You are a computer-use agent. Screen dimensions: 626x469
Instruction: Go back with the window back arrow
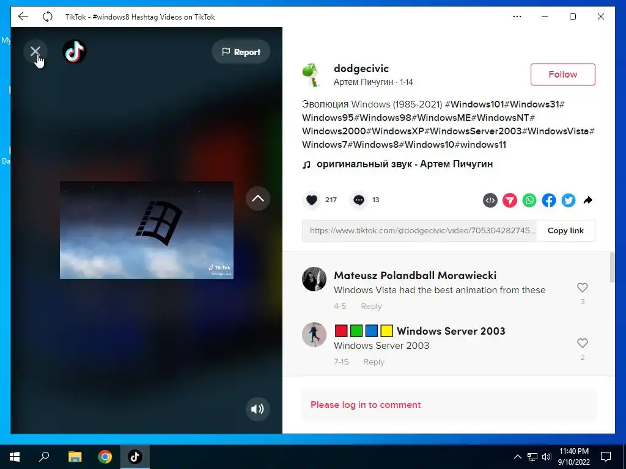point(23,16)
